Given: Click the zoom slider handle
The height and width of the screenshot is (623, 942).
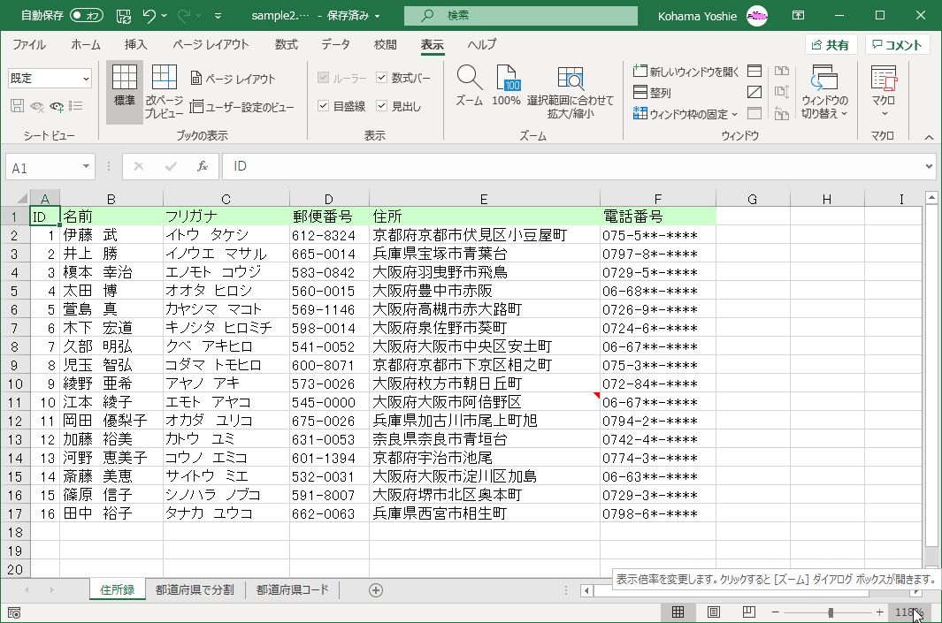Looking at the screenshot, I should [831, 612].
